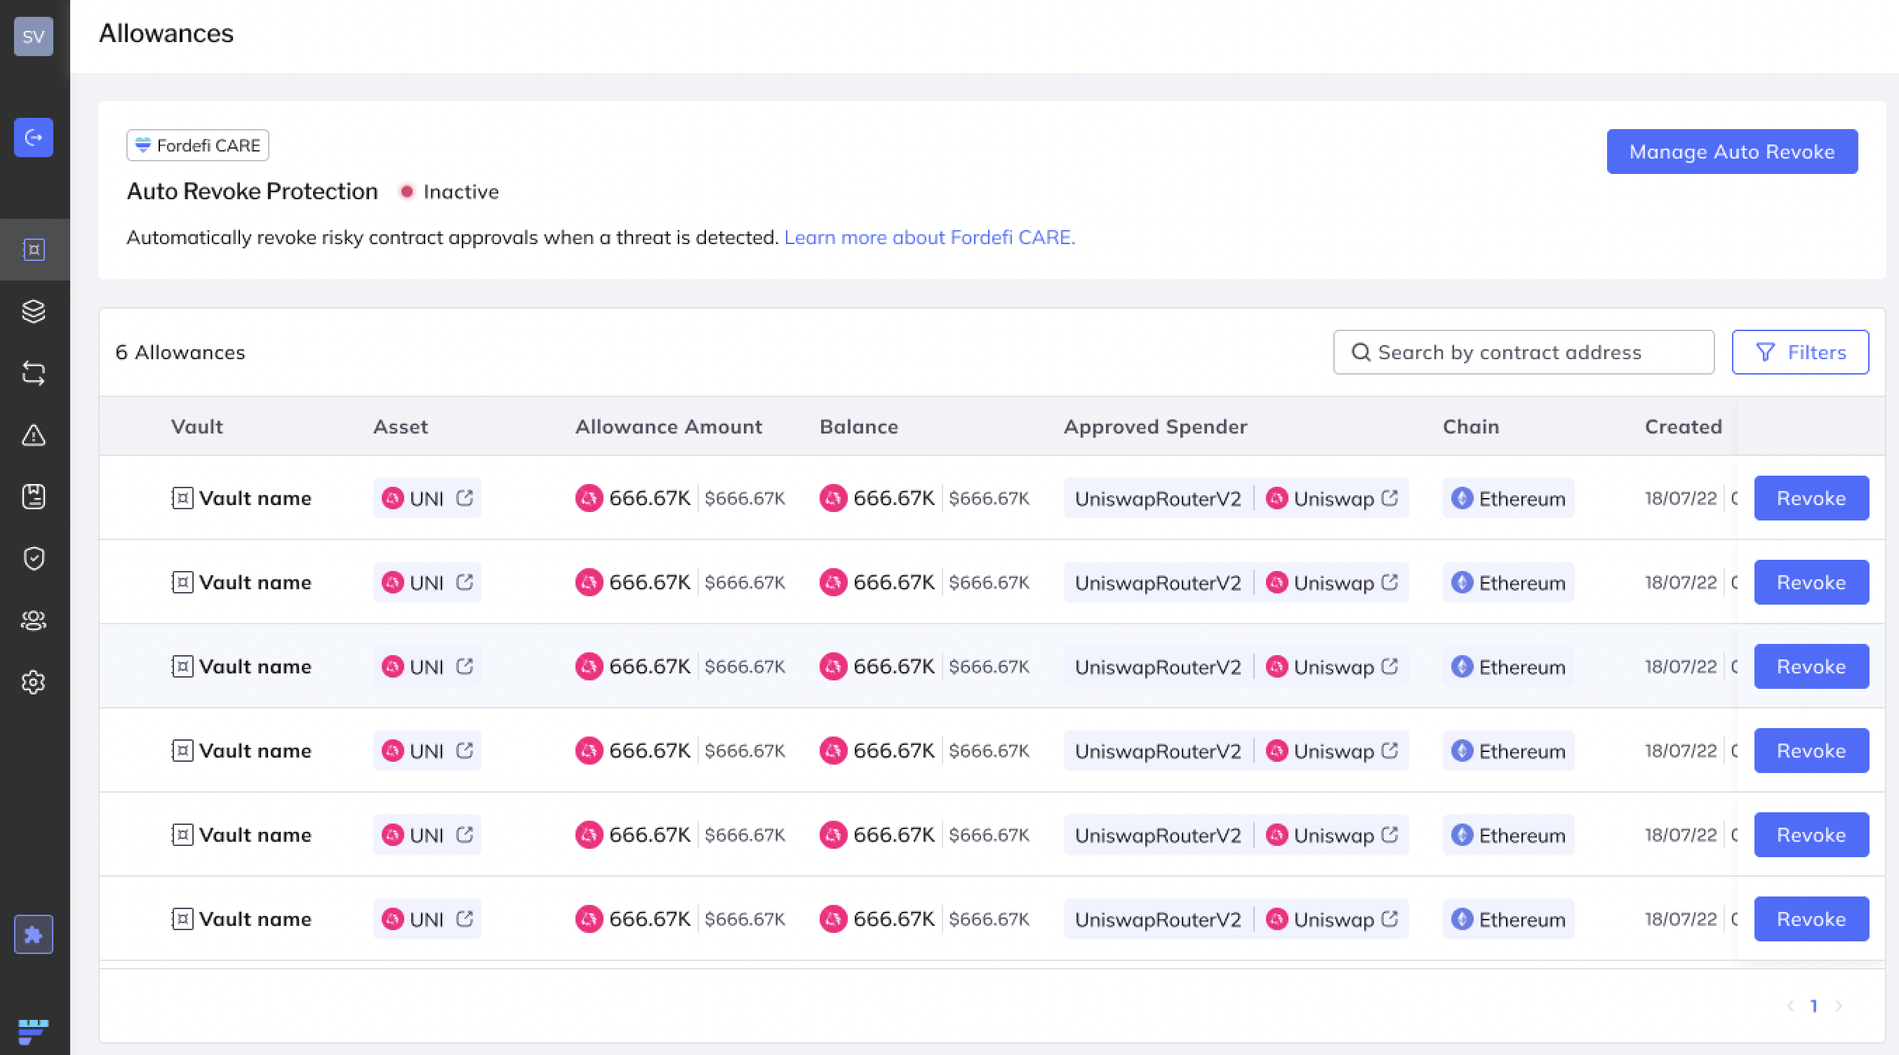Open external link icon for fourth row UNI asset
The width and height of the screenshot is (1899, 1055).
click(465, 750)
